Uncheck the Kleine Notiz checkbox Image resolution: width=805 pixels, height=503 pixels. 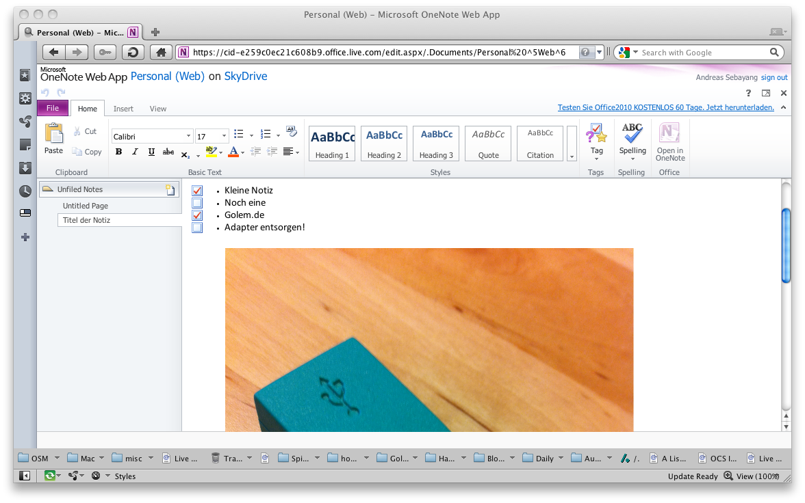click(x=197, y=191)
